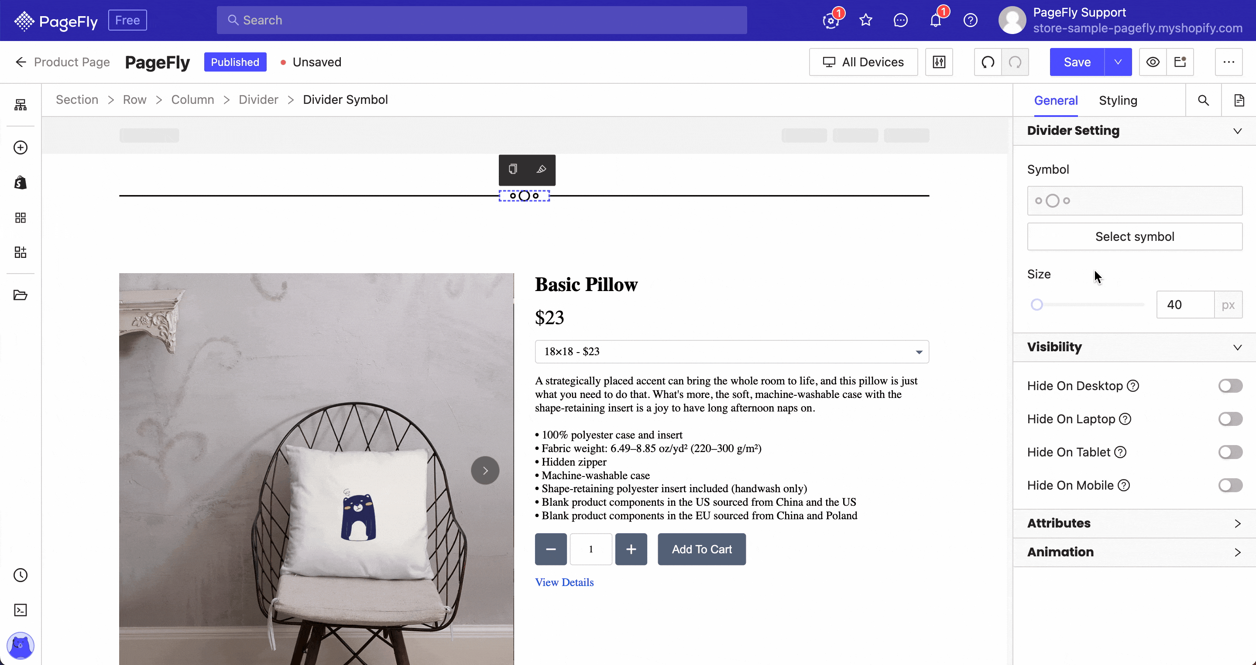Click the add element plus icon
Screen dimensions: 1256x665
click(x=21, y=147)
